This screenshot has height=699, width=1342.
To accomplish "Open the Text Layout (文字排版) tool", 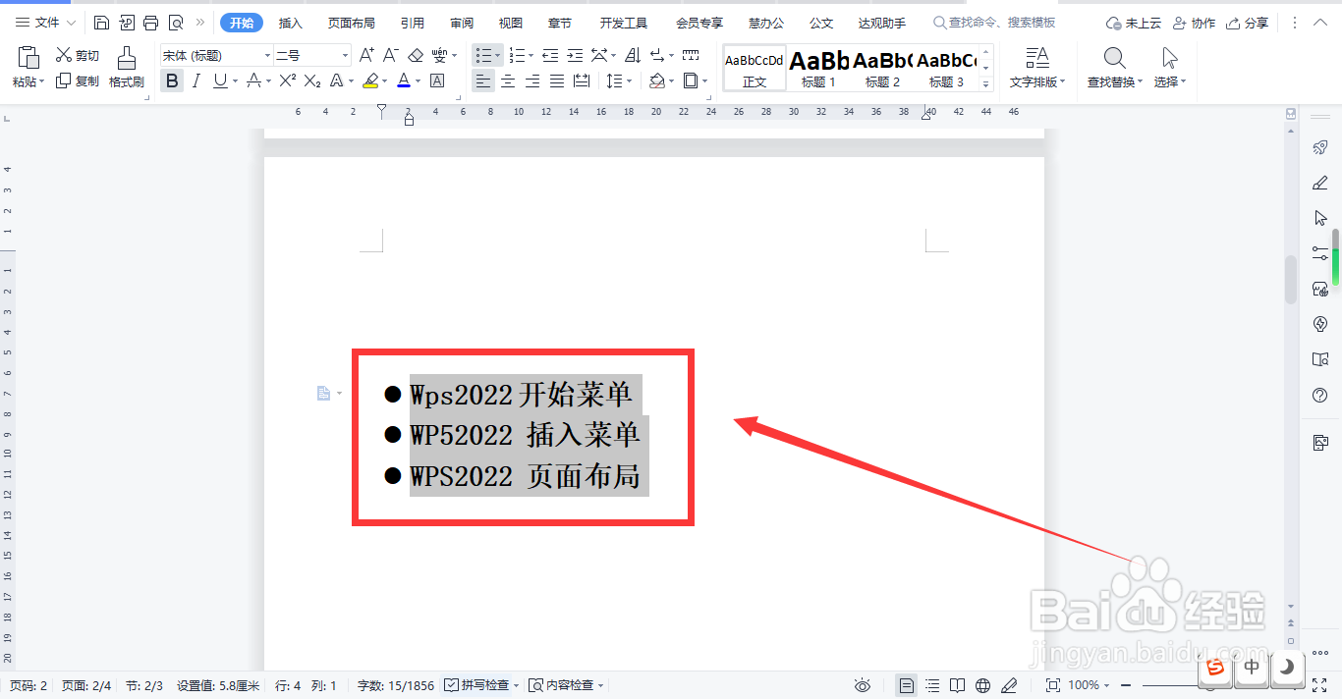I will click(1036, 68).
